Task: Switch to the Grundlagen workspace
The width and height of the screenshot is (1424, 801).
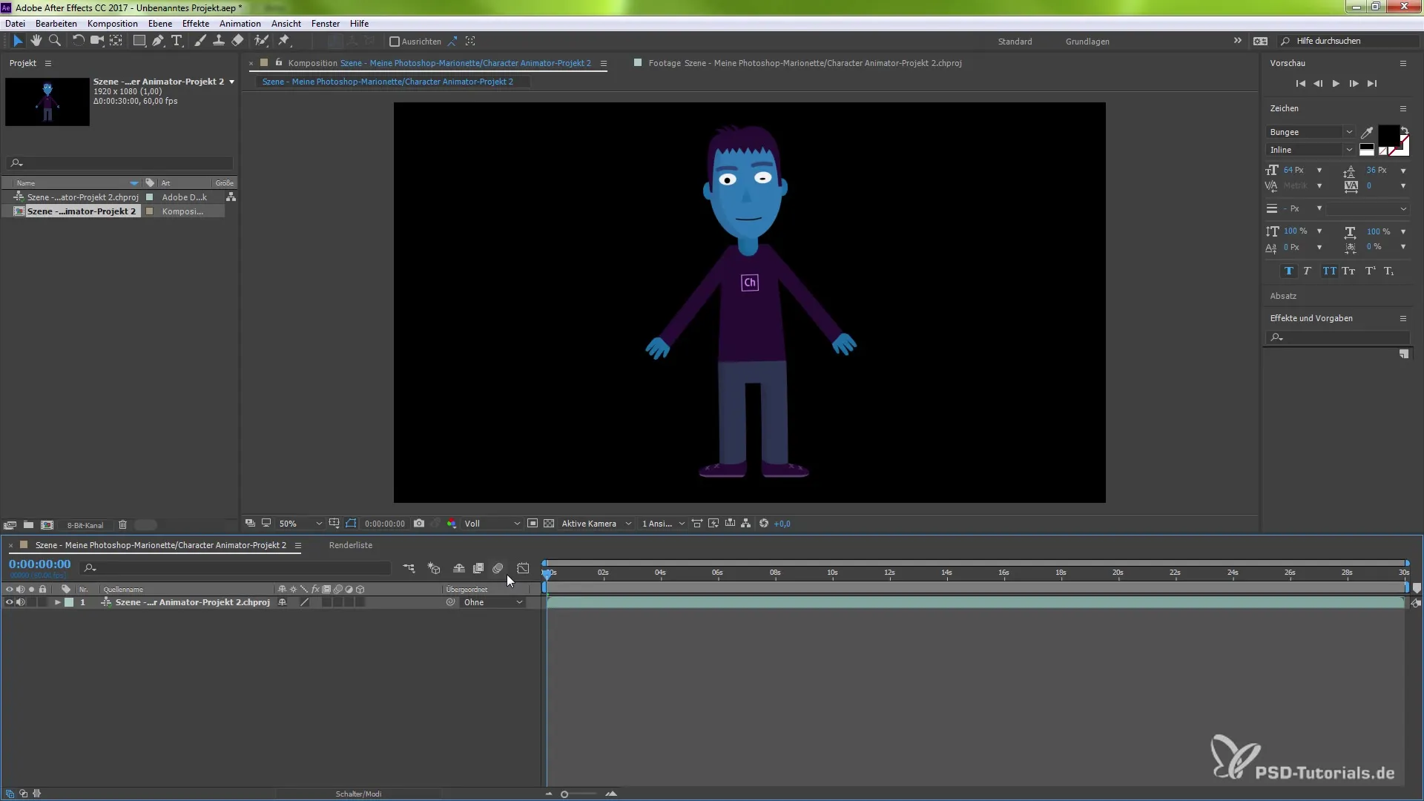Action: 1087,42
